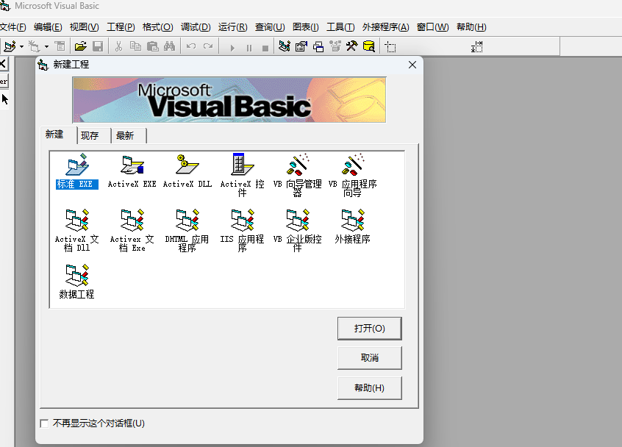The image size is (622, 447).
Task: Click the Add Form toolbar icon
Action: click(35, 47)
